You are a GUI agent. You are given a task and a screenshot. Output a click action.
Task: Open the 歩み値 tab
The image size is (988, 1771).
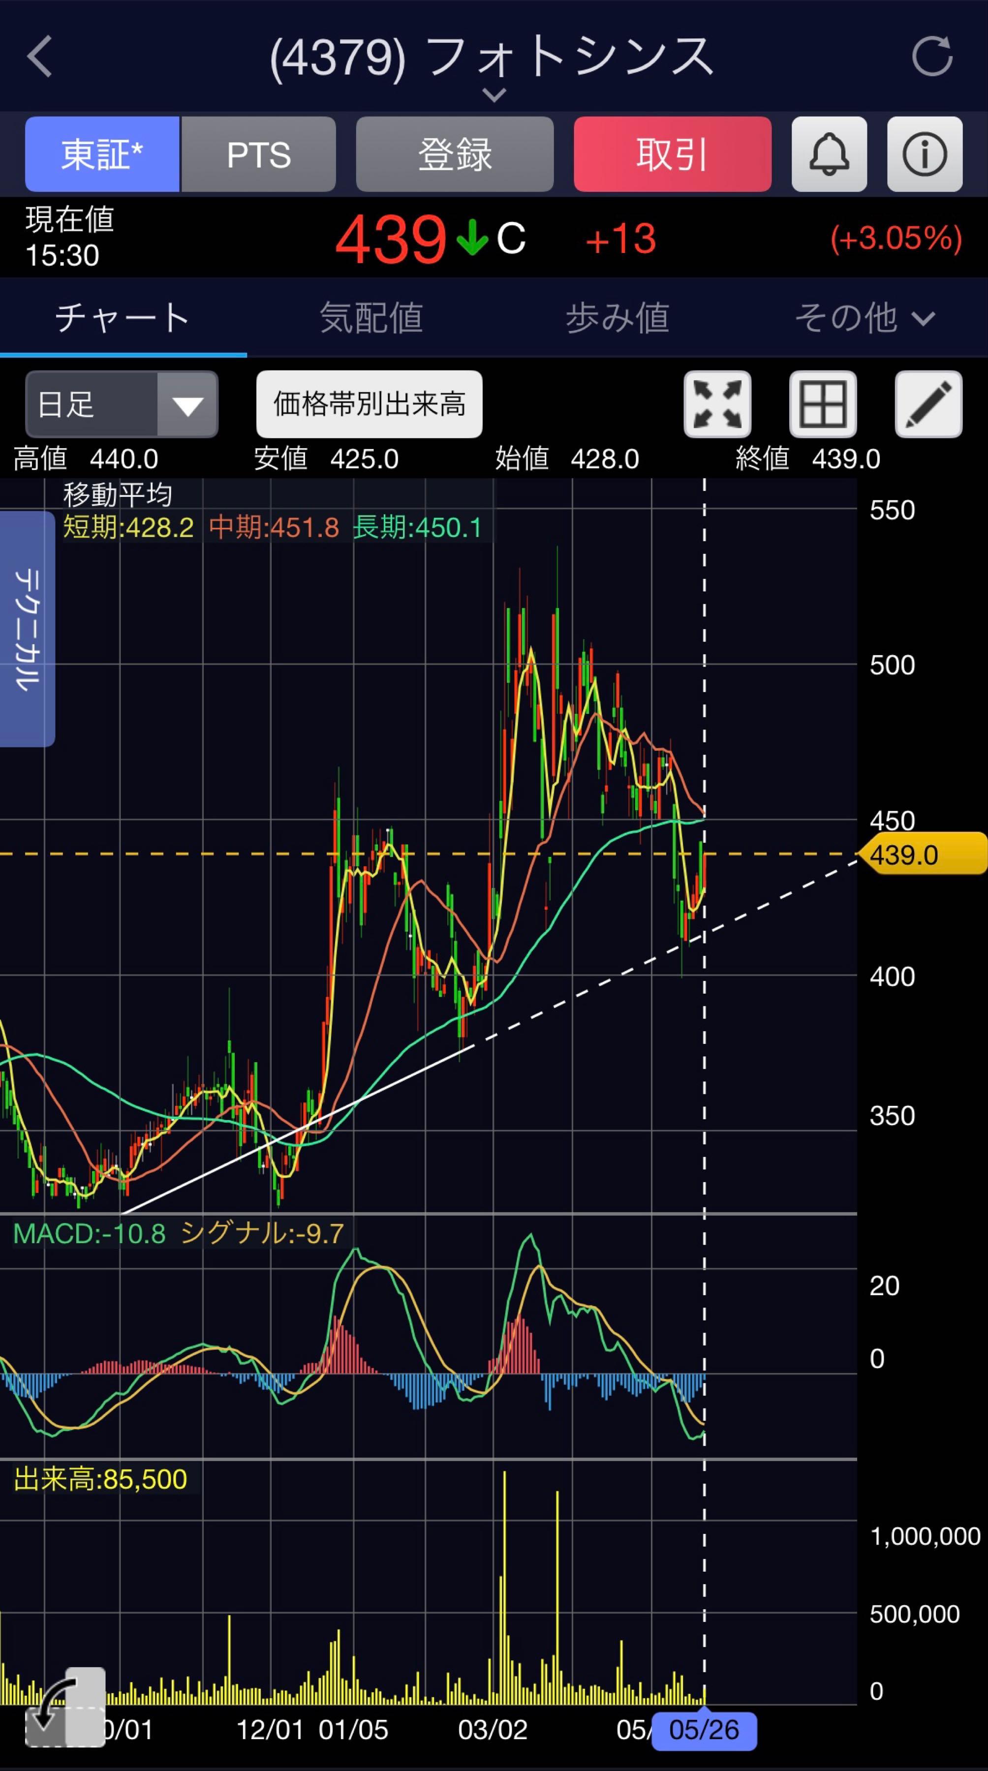tap(617, 318)
